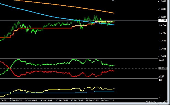Select the 10 Jan 12:05 time label
Image resolution: width=170 pixels, height=105 pixels.
92,100
